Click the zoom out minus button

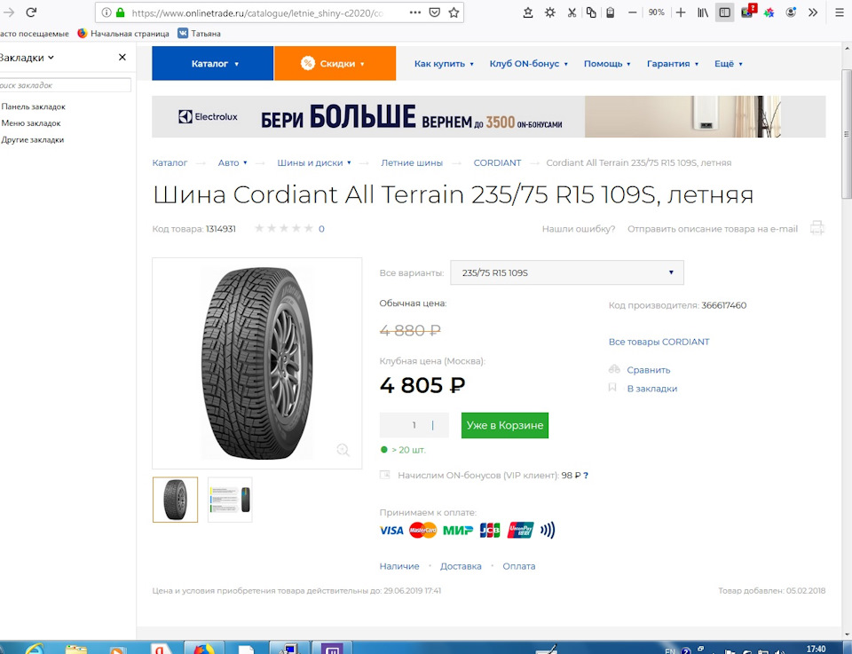[632, 12]
